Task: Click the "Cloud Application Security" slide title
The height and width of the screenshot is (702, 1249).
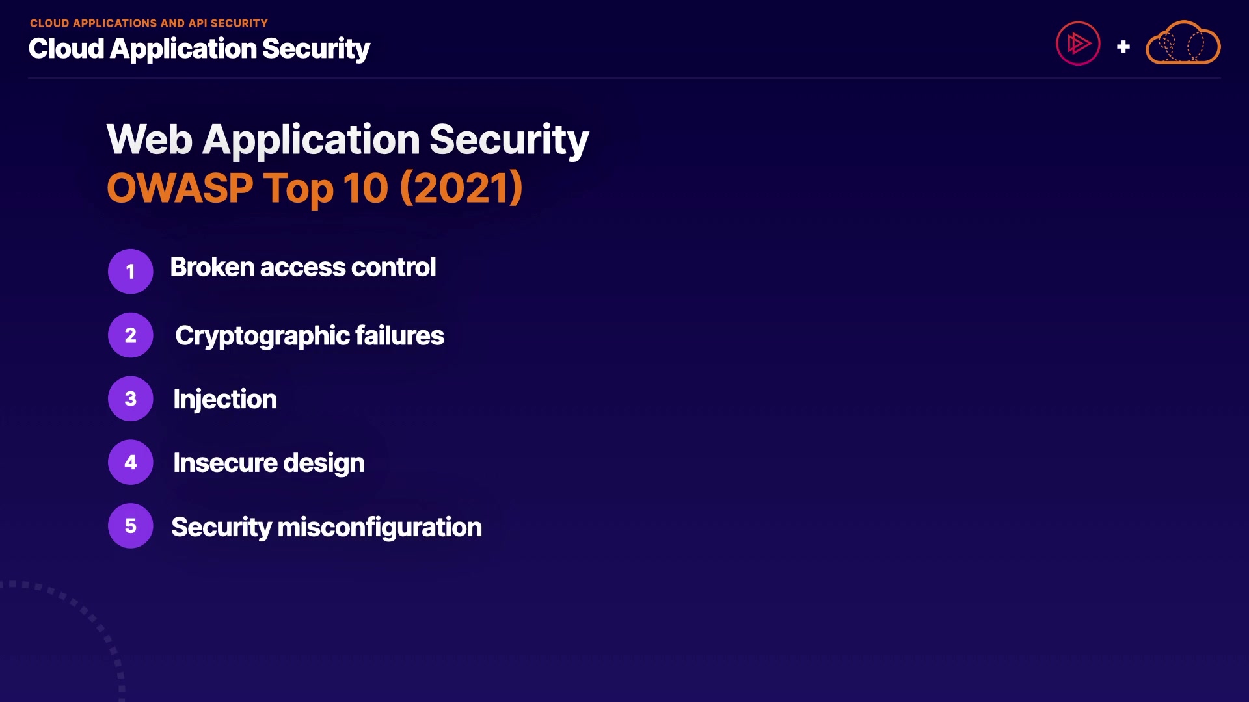Action: tap(199, 49)
